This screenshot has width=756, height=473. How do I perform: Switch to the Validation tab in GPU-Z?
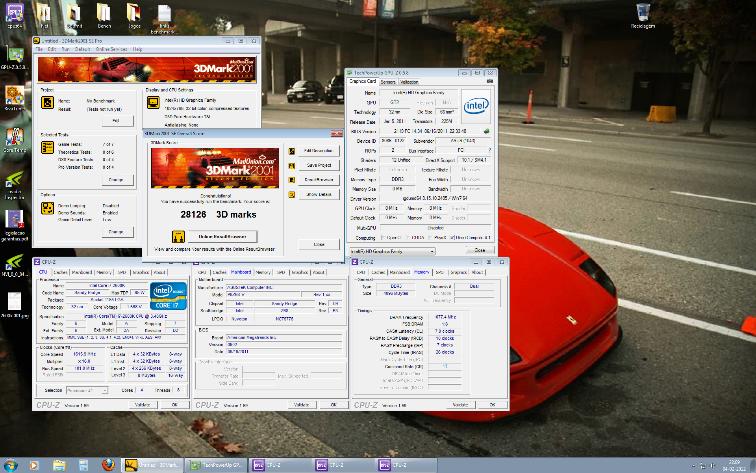coord(409,82)
